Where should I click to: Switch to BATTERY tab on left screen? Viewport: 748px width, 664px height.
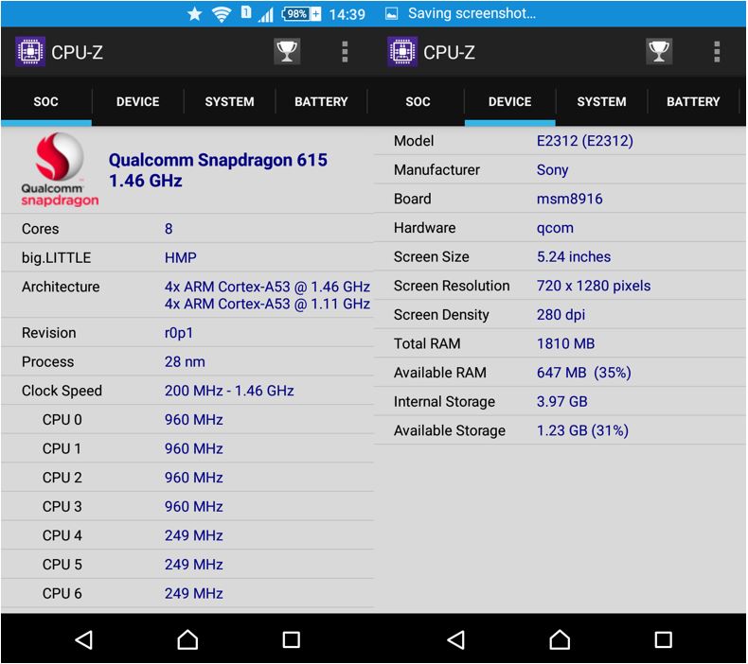[x=321, y=101]
